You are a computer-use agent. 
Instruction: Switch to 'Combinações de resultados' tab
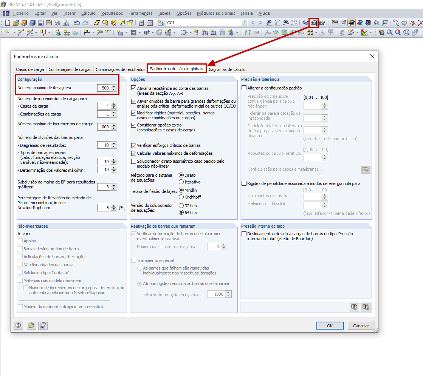[x=120, y=69]
